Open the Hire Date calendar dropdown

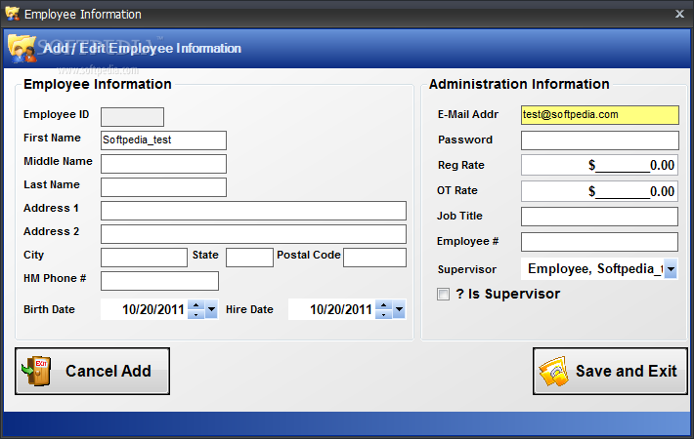(399, 310)
